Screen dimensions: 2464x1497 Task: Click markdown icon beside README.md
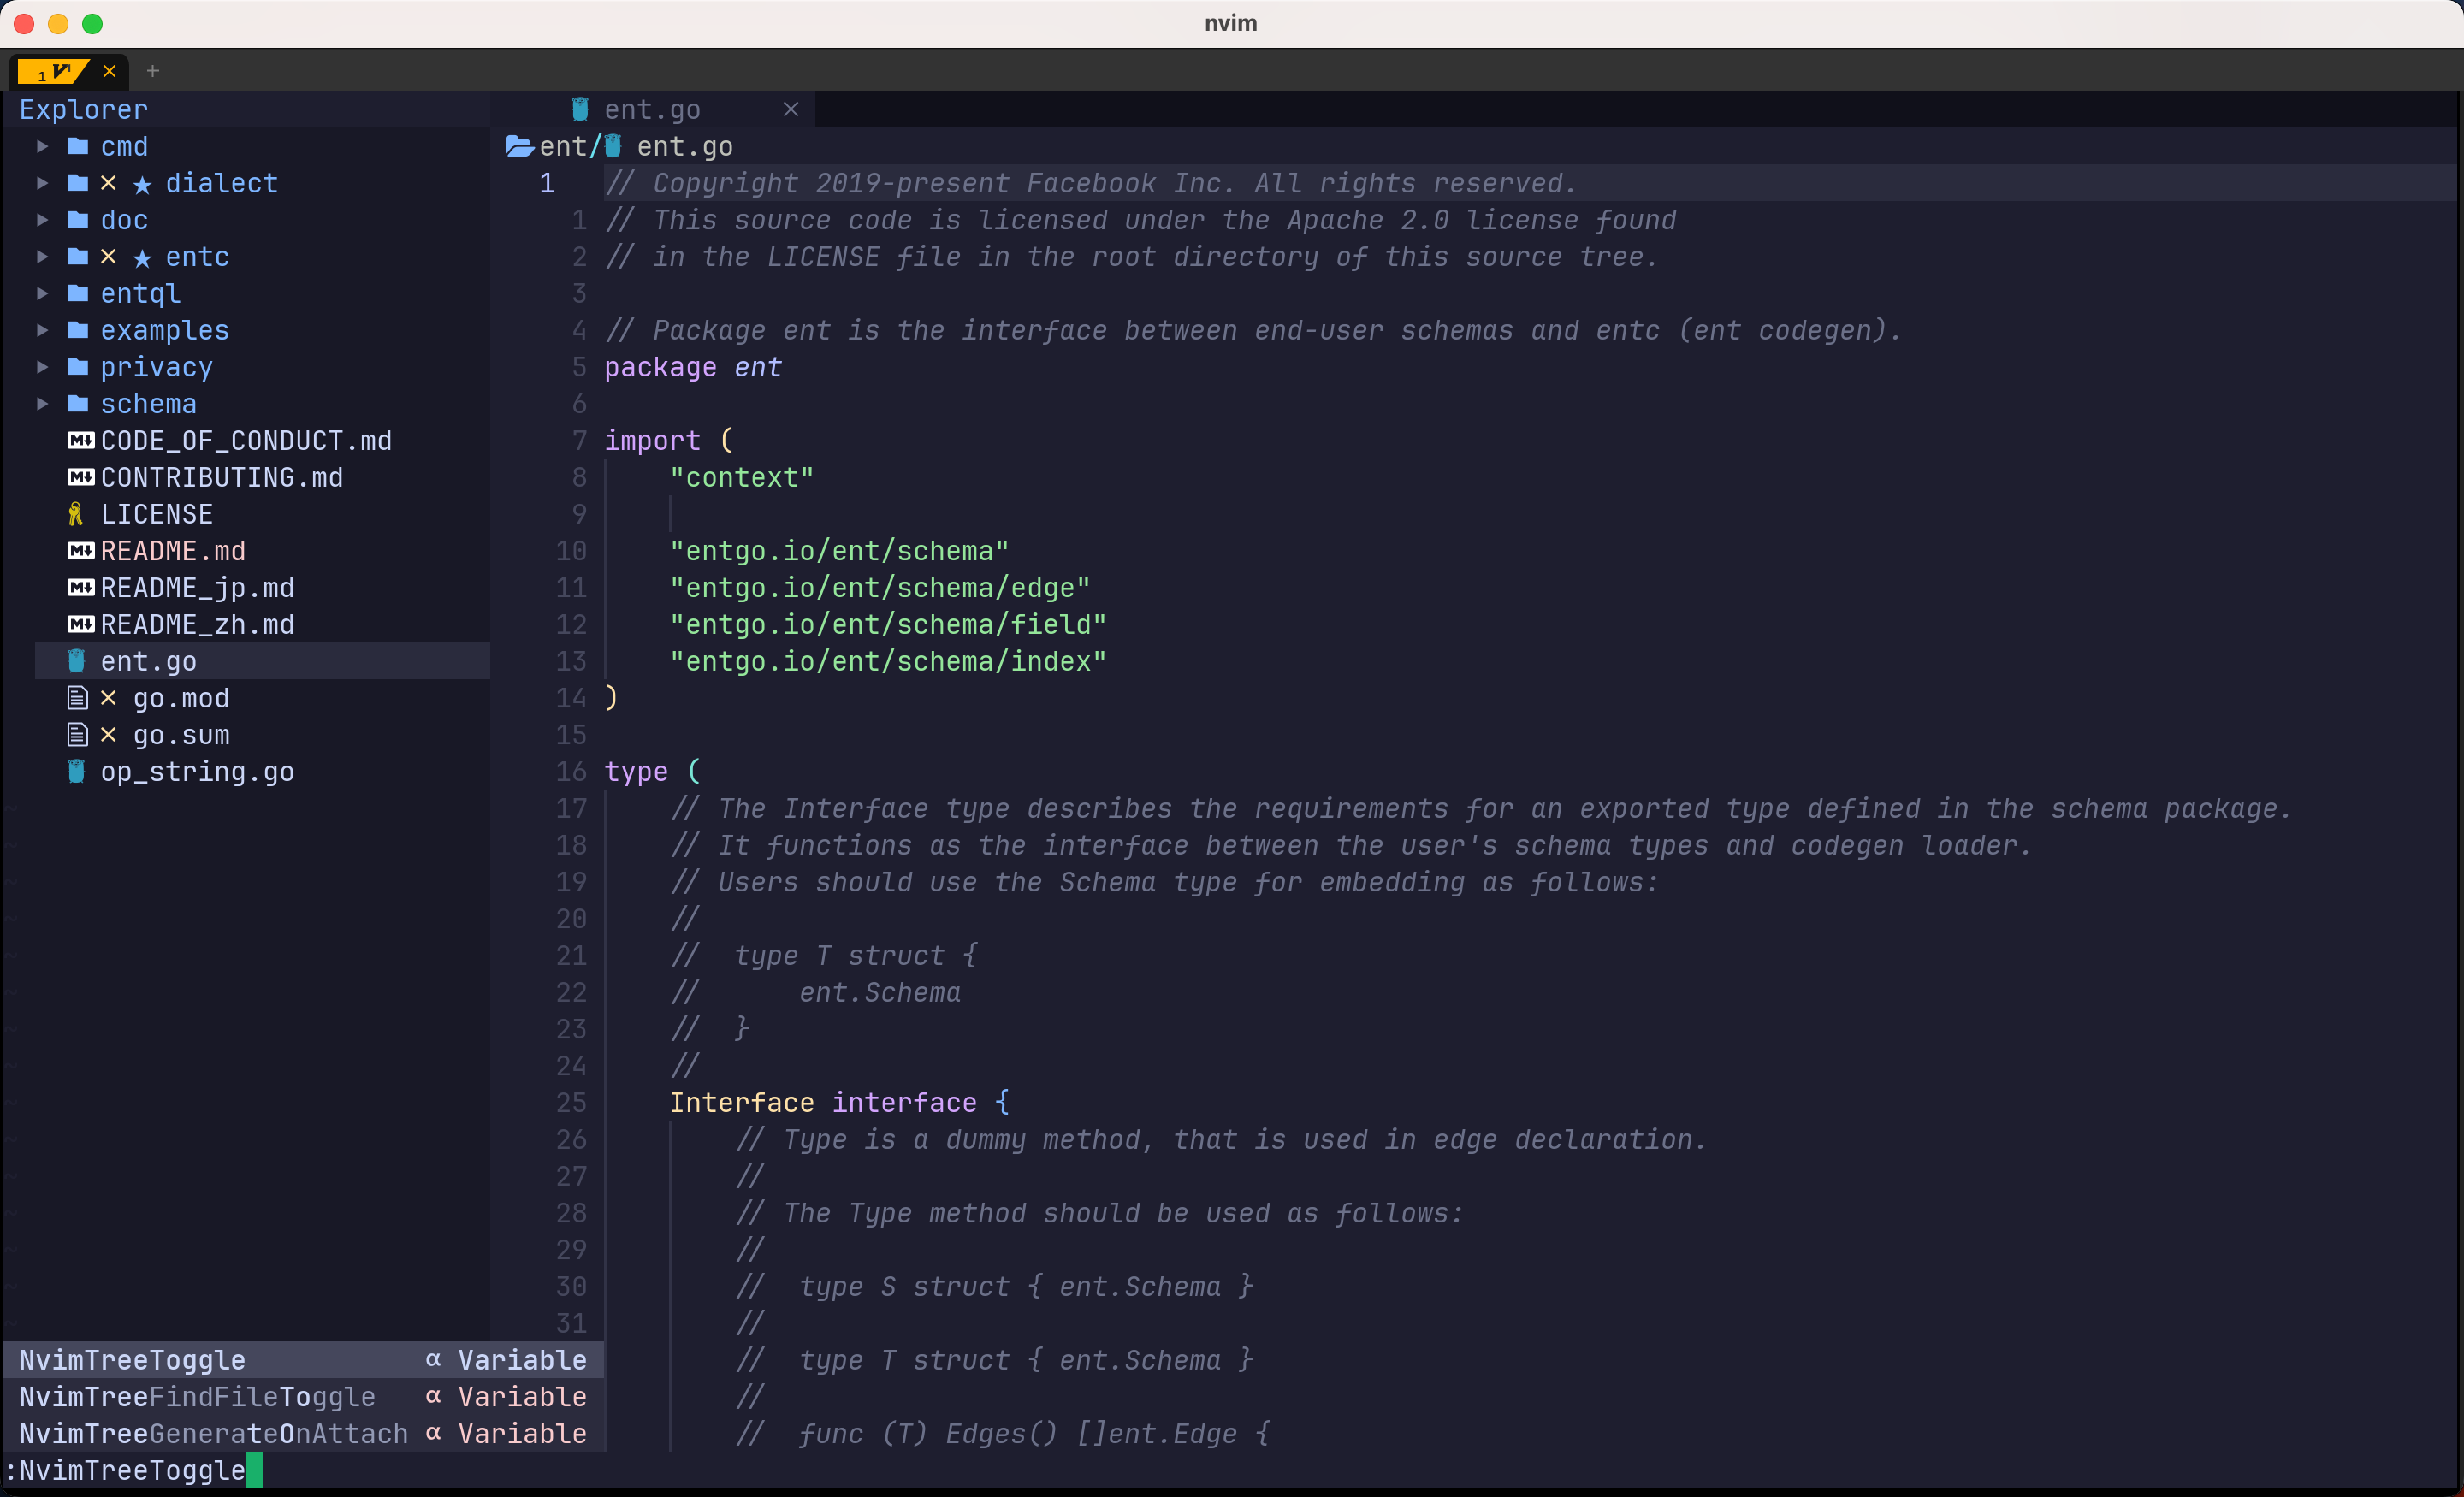(x=81, y=551)
